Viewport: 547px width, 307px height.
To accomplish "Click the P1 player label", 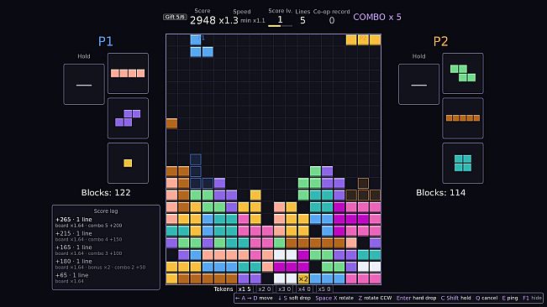I will [x=105, y=41].
